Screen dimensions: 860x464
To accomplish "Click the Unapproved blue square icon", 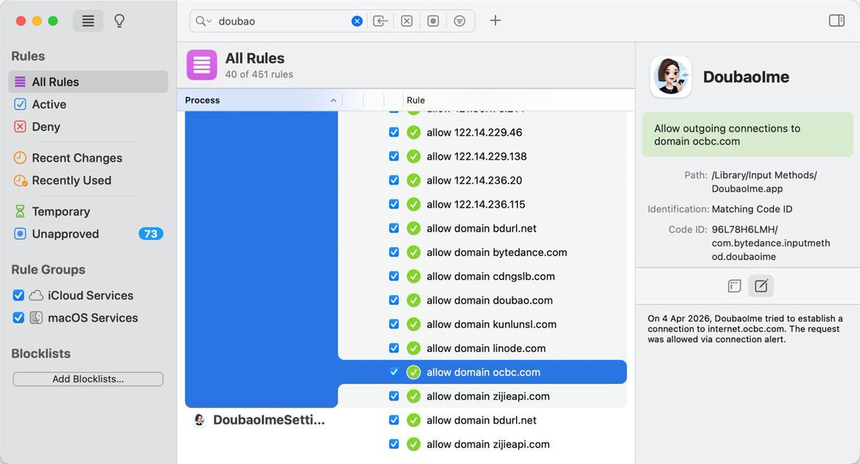I will [x=20, y=234].
